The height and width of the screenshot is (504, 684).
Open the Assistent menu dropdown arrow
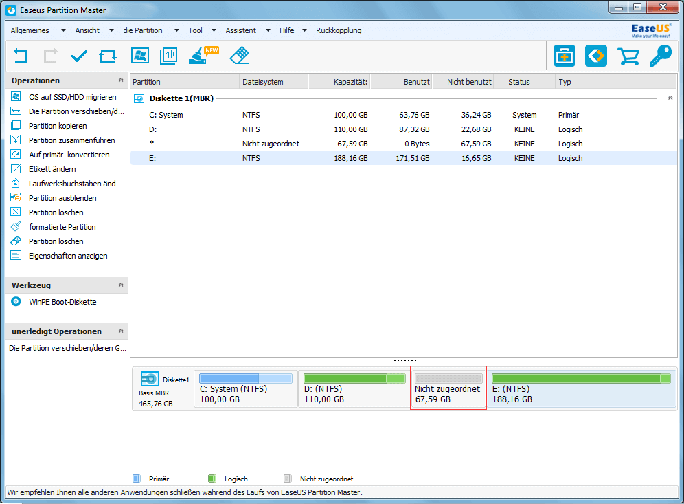[268, 30]
